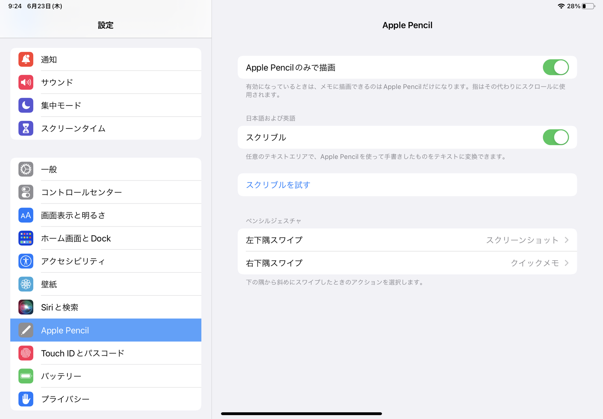
Task: Tap the 一般 gear icon
Action: coord(26,169)
